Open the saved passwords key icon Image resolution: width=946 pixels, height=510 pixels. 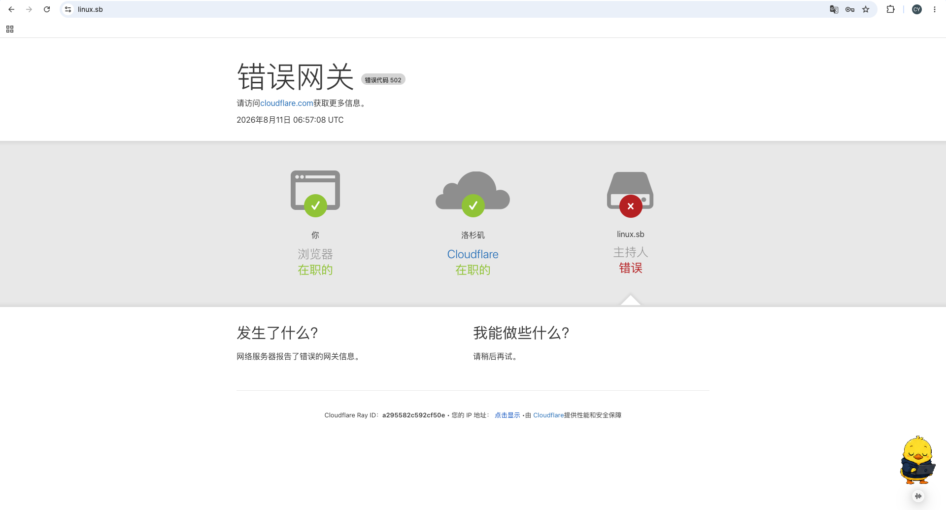point(850,9)
